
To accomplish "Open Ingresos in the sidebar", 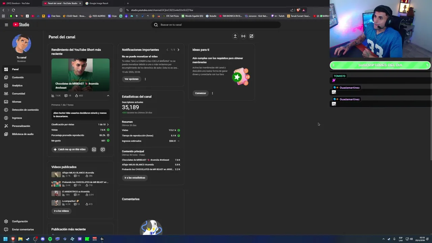I will tap(21, 118).
